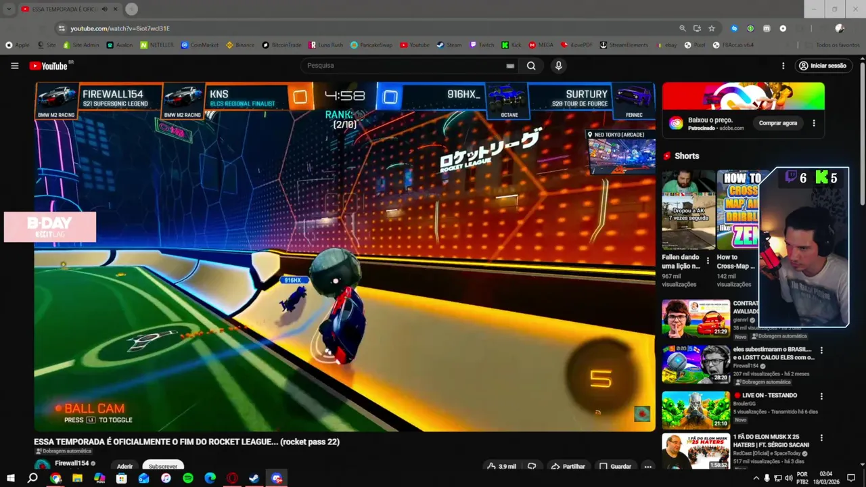Click the Partilhar share button
The width and height of the screenshot is (866, 487).
pos(568,466)
